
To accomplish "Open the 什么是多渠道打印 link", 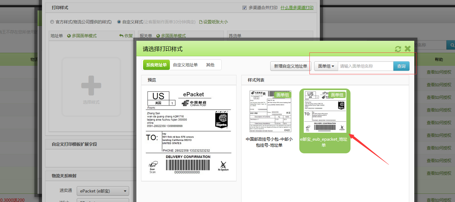I will coord(297,8).
